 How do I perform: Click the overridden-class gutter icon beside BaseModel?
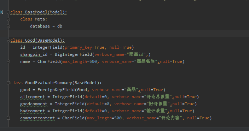(x=1, y=12)
